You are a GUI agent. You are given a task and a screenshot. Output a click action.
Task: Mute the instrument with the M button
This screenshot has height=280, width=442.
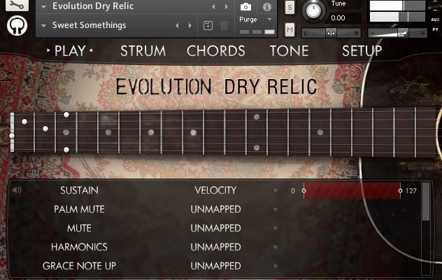click(x=290, y=29)
